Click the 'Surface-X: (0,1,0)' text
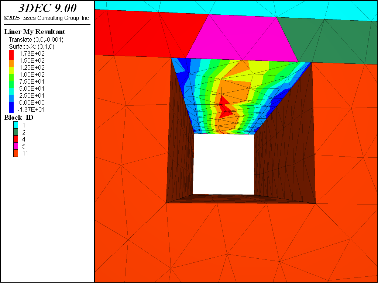378x283 pixels. [x=32, y=46]
